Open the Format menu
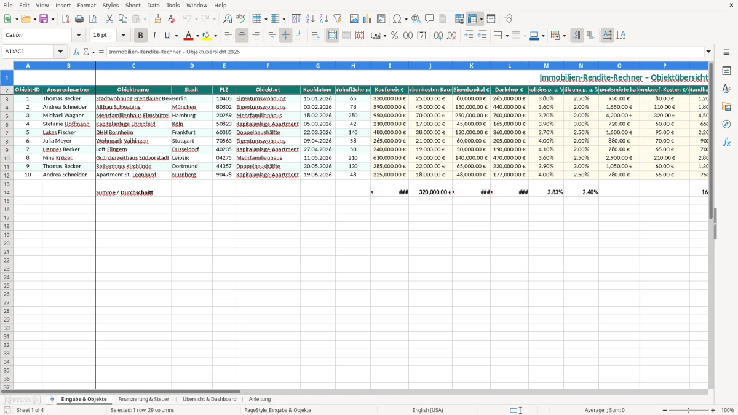 pyautogui.click(x=86, y=5)
